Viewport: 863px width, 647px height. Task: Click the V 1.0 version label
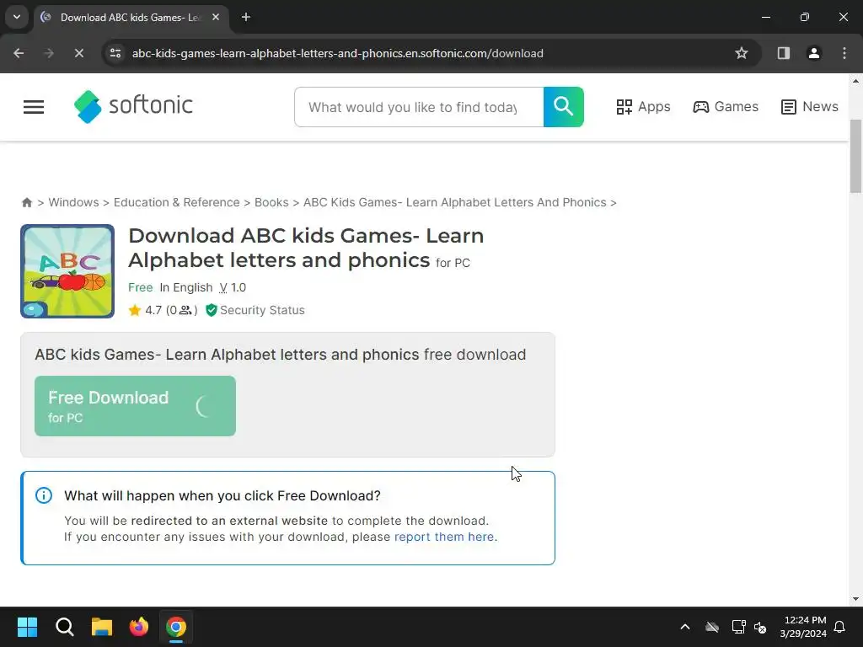pyautogui.click(x=233, y=288)
